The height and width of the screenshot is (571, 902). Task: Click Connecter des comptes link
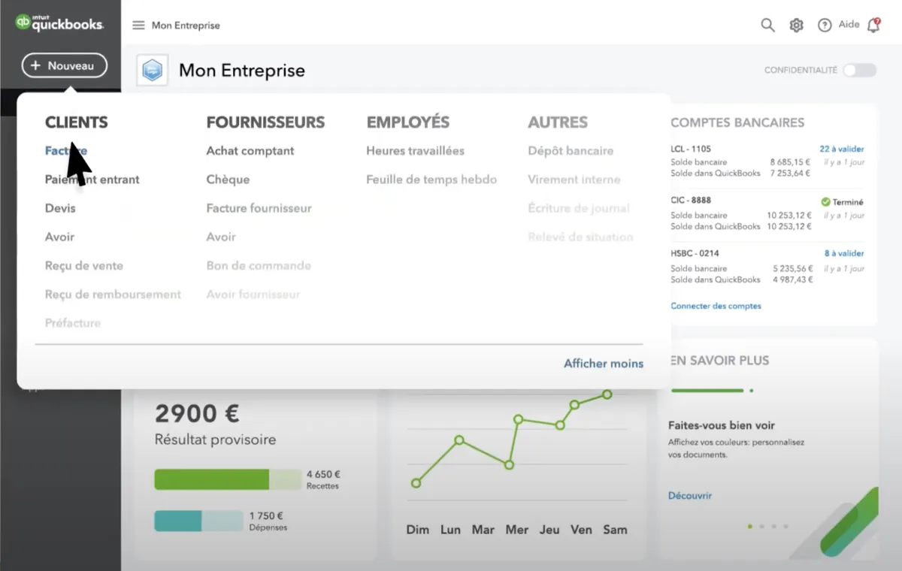[x=716, y=306]
